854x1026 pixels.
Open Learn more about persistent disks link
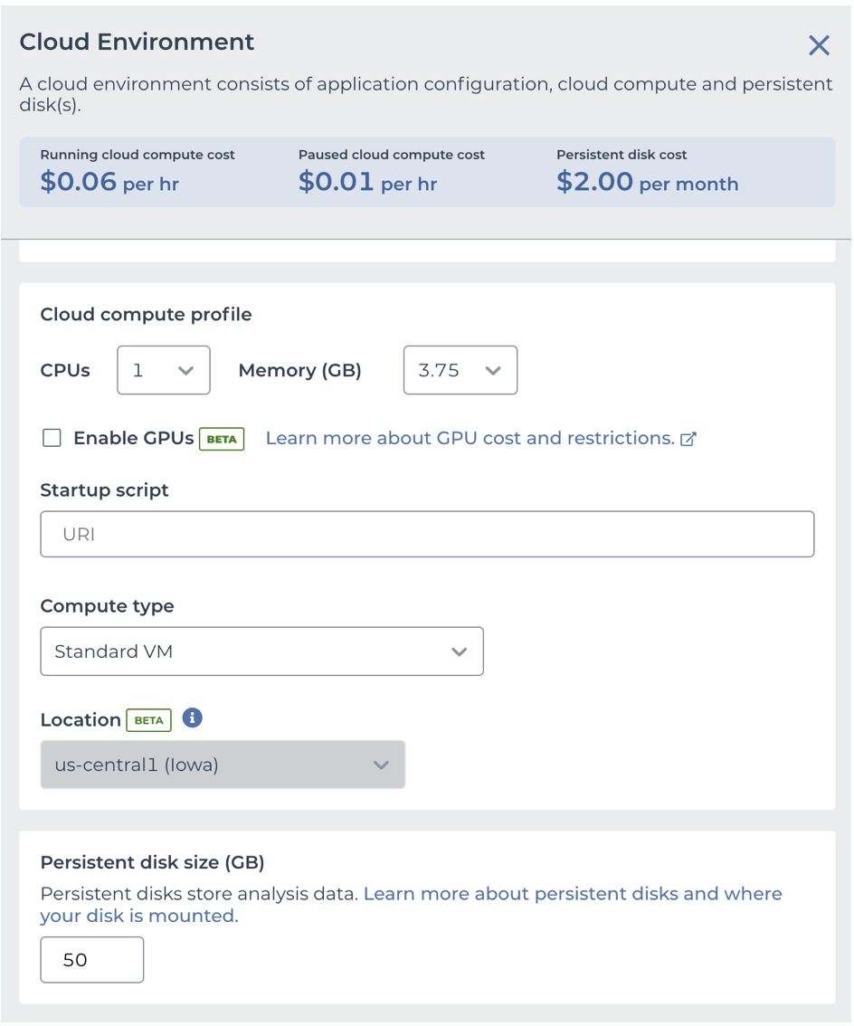coord(572,894)
